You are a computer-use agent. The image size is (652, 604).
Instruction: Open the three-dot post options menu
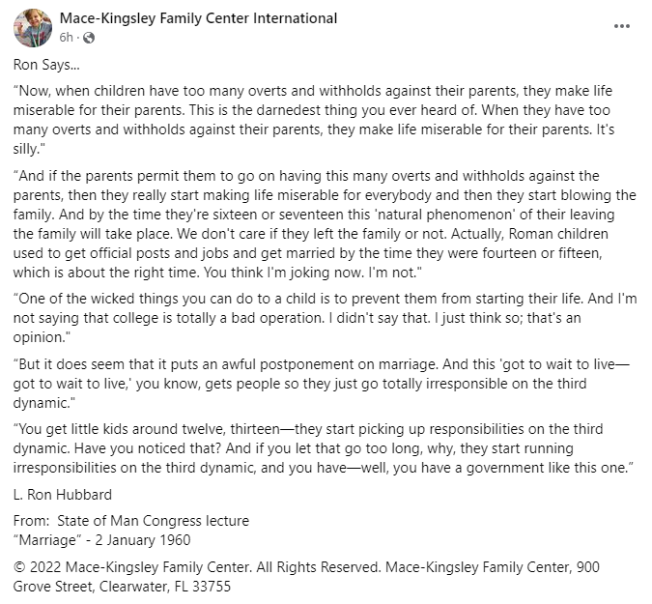click(625, 26)
